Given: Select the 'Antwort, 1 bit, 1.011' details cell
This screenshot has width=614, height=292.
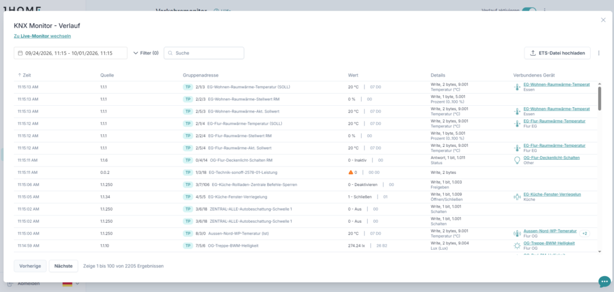Looking at the screenshot, I should pyautogui.click(x=449, y=158).
